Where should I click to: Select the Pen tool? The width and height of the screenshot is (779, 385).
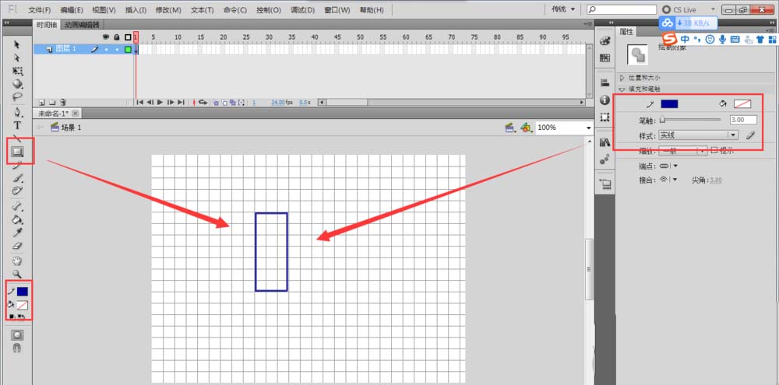point(17,112)
